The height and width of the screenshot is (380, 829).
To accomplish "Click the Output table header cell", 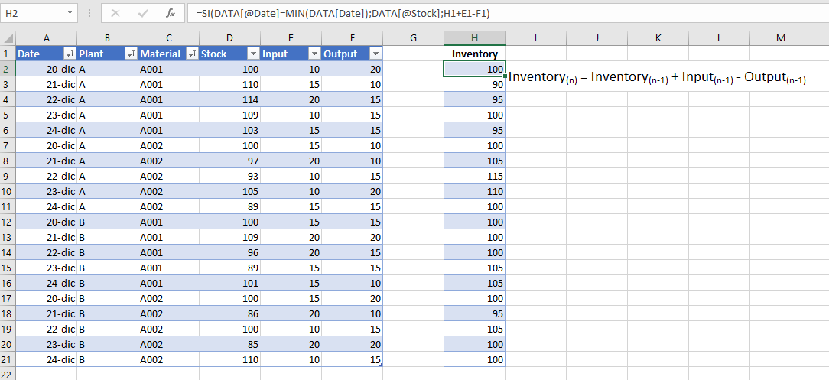I will coord(352,54).
